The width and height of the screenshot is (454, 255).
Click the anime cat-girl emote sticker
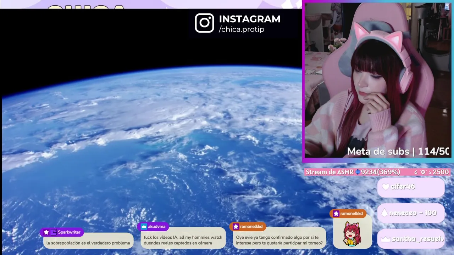click(352, 234)
